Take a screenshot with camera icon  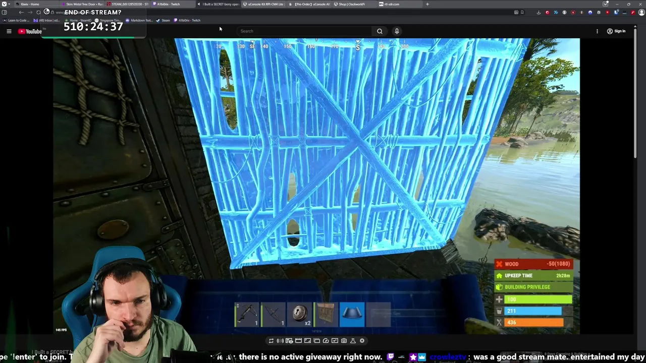[x=344, y=341]
